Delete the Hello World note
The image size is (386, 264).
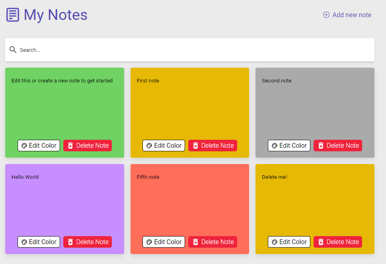point(88,242)
